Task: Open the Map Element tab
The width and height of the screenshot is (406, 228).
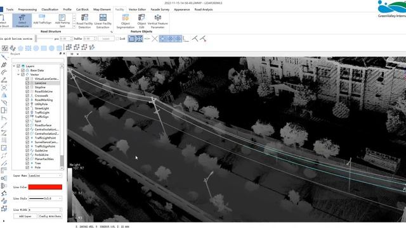Action: pos(102,9)
